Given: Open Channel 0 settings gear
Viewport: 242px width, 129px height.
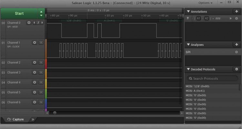Looking at the screenshot, I should [x=29, y=23].
